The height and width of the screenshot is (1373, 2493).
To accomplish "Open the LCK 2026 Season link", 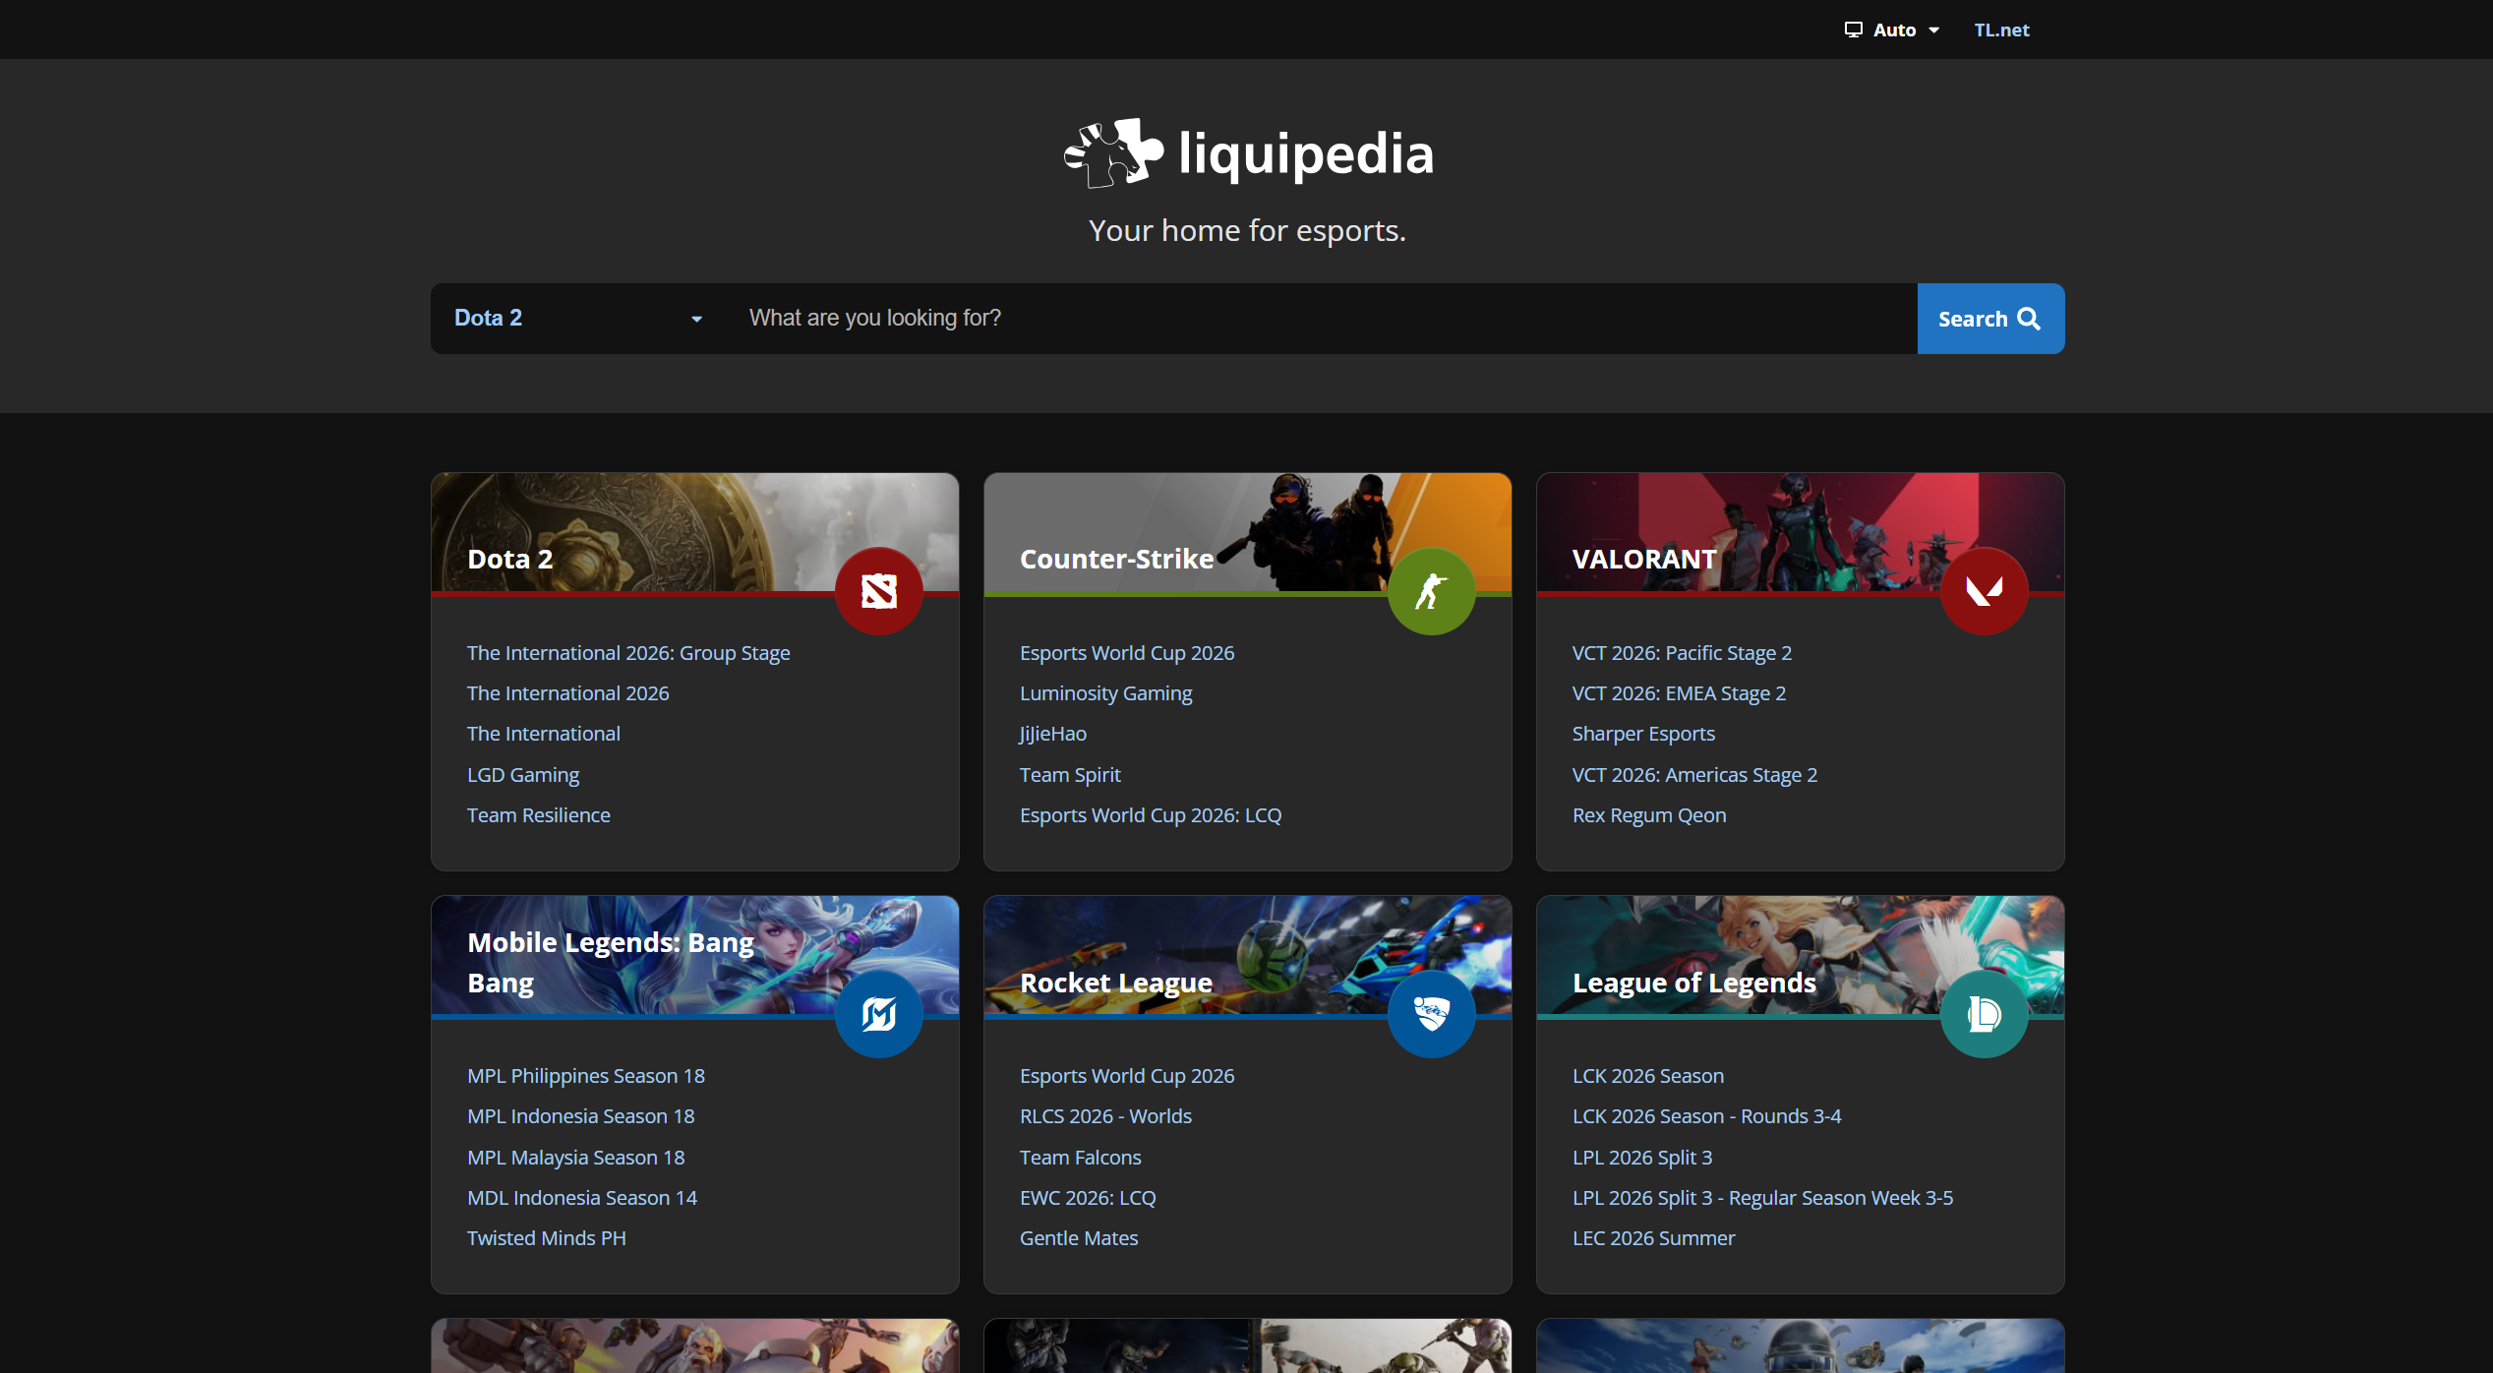I will click(x=1648, y=1076).
